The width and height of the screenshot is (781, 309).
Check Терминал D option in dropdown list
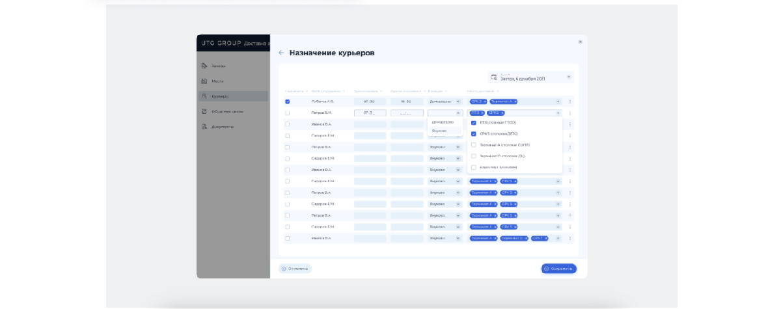point(474,156)
